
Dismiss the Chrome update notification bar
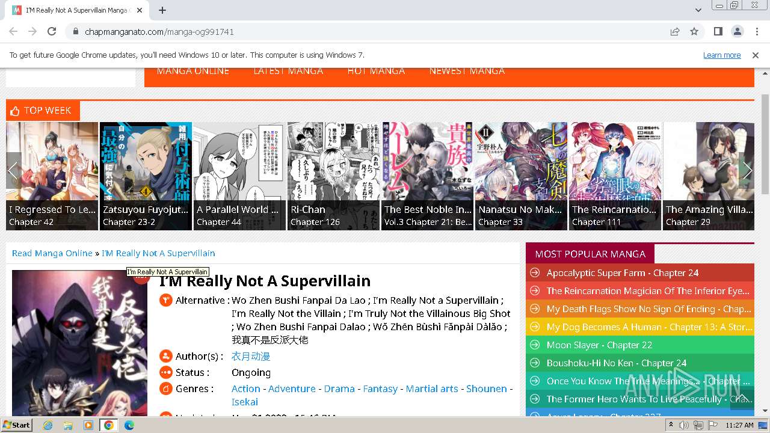pyautogui.click(x=756, y=55)
